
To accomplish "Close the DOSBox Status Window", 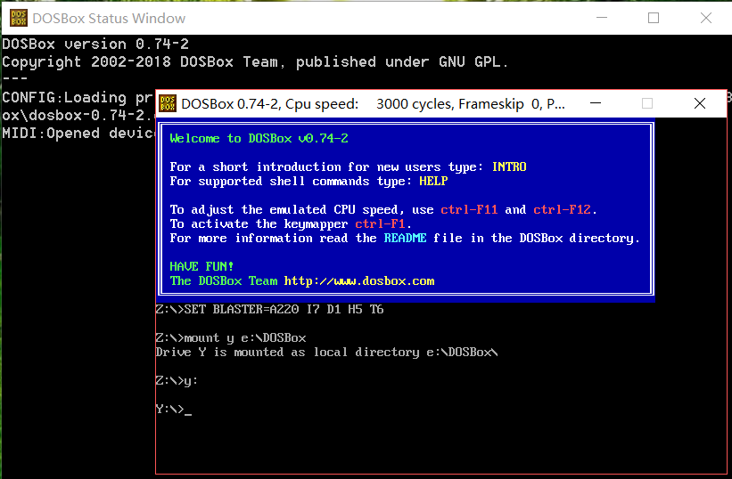I will [706, 18].
